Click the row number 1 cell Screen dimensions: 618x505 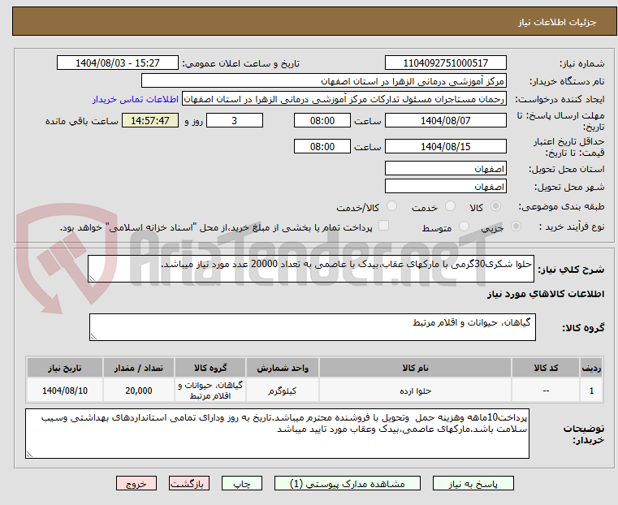591,391
